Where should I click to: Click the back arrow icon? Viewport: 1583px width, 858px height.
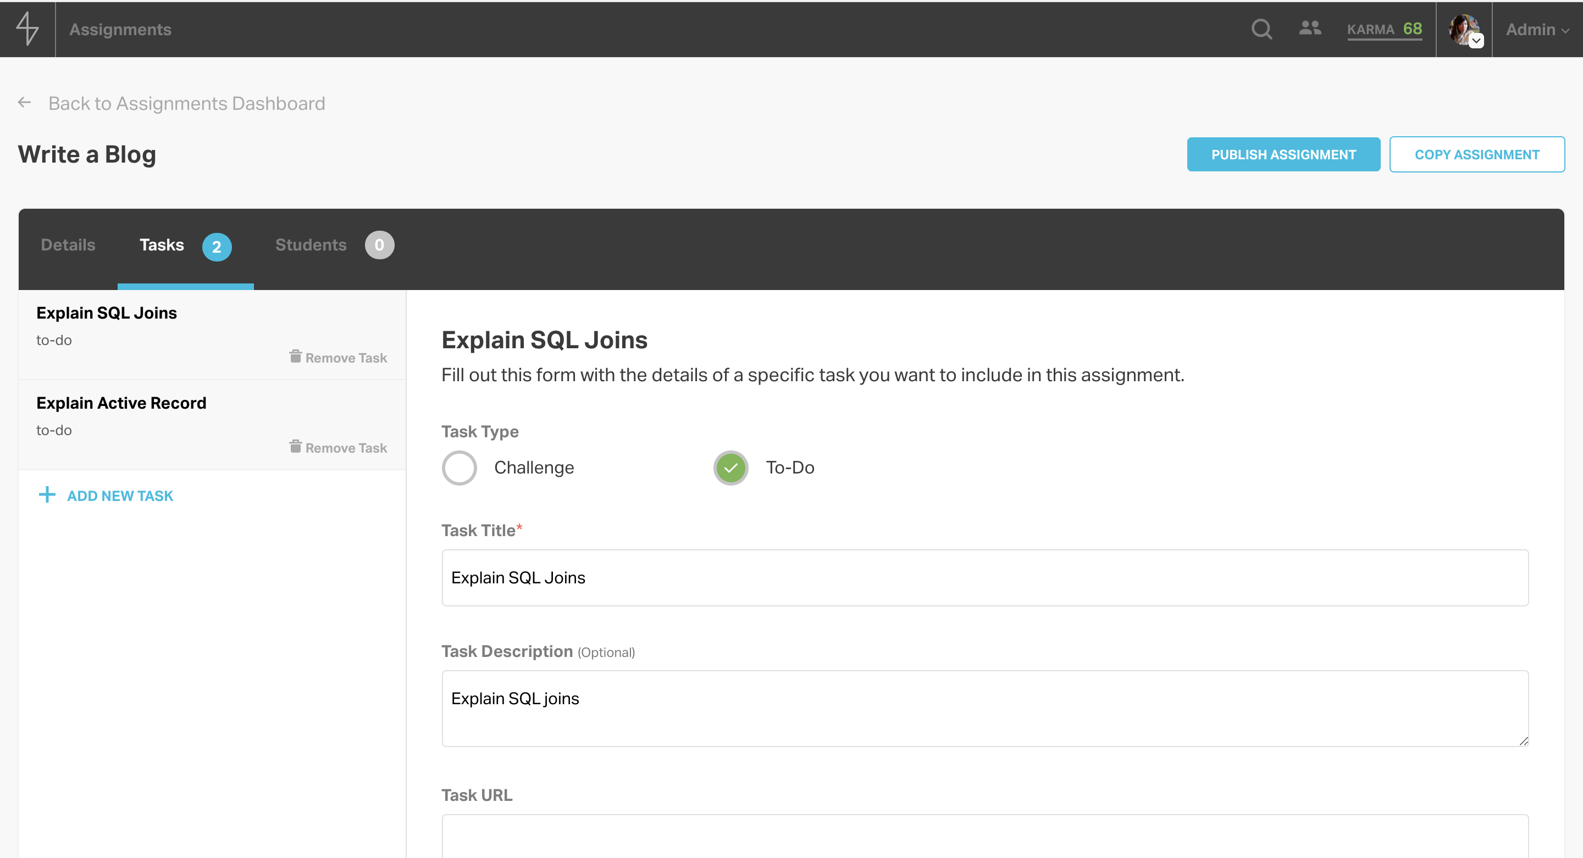[x=25, y=103]
